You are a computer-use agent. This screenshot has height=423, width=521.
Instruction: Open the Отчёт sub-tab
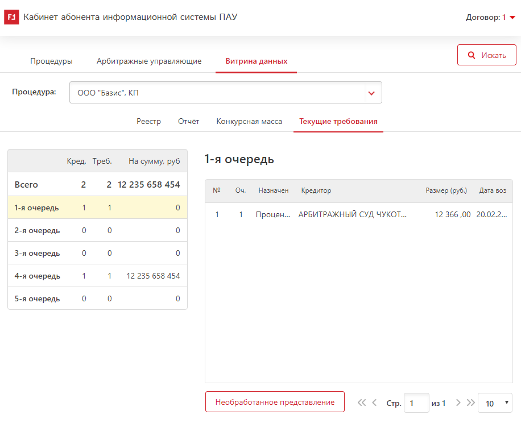(x=188, y=122)
